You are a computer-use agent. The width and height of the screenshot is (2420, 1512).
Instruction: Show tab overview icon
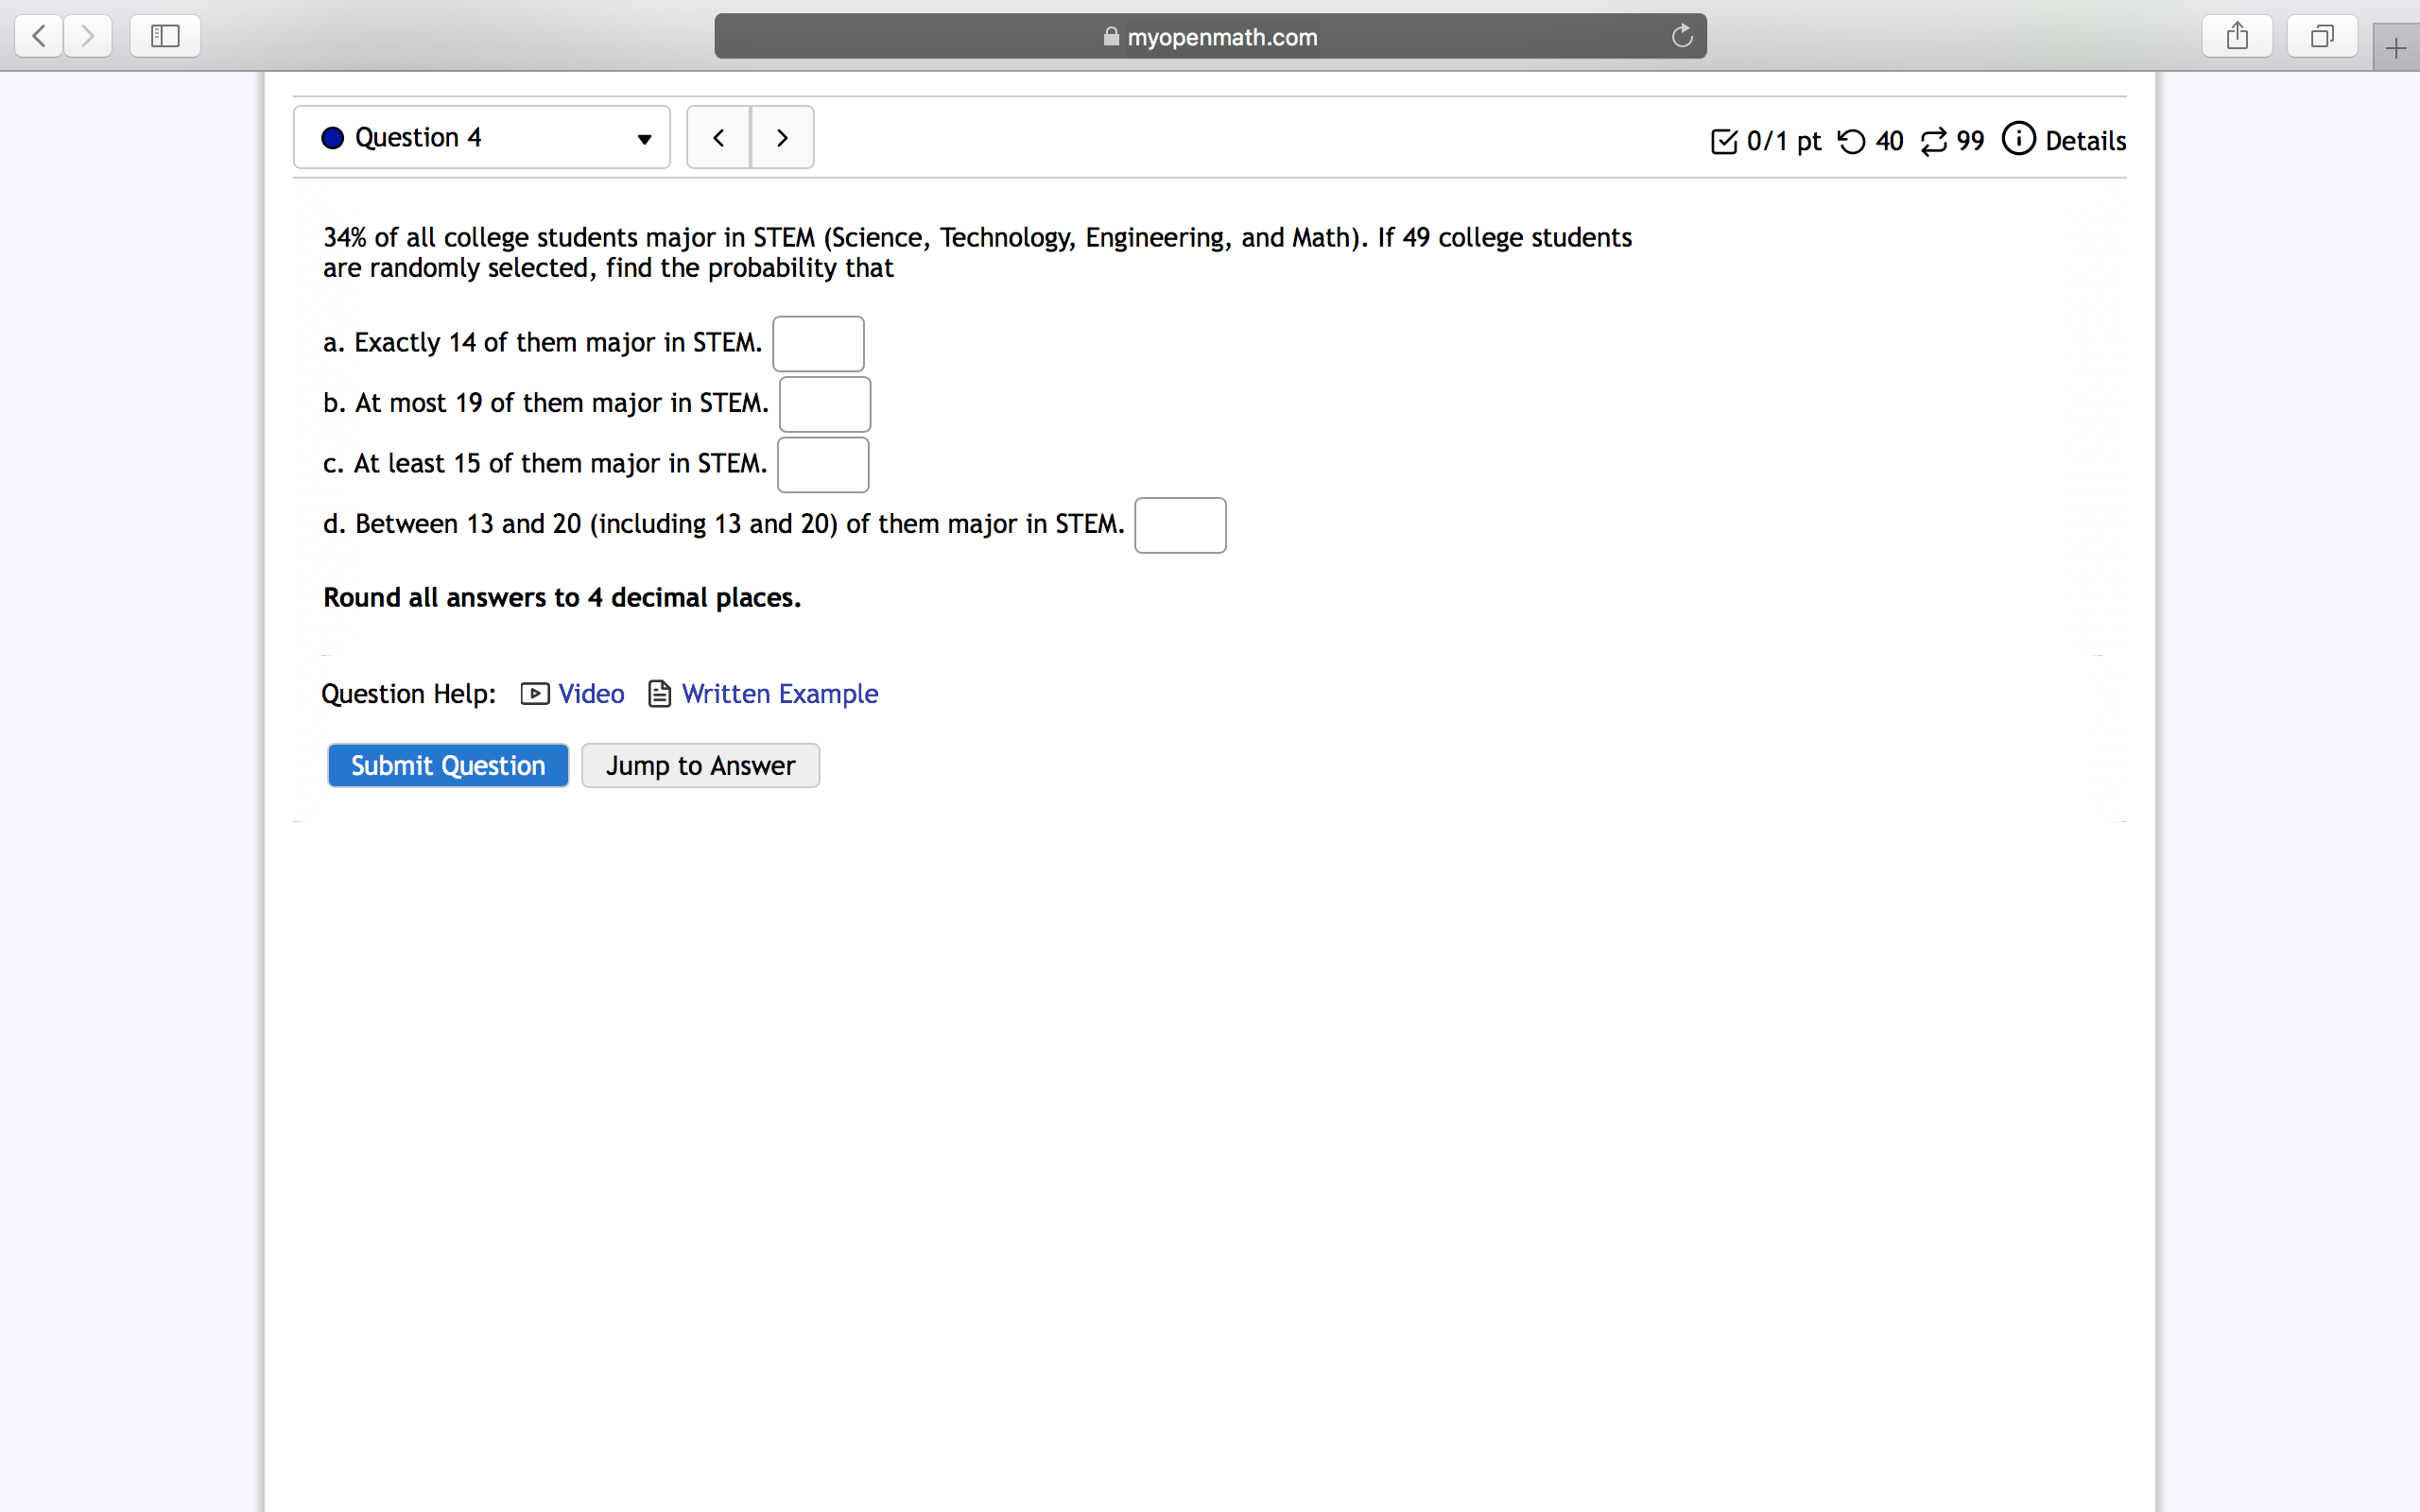coord(2322,37)
